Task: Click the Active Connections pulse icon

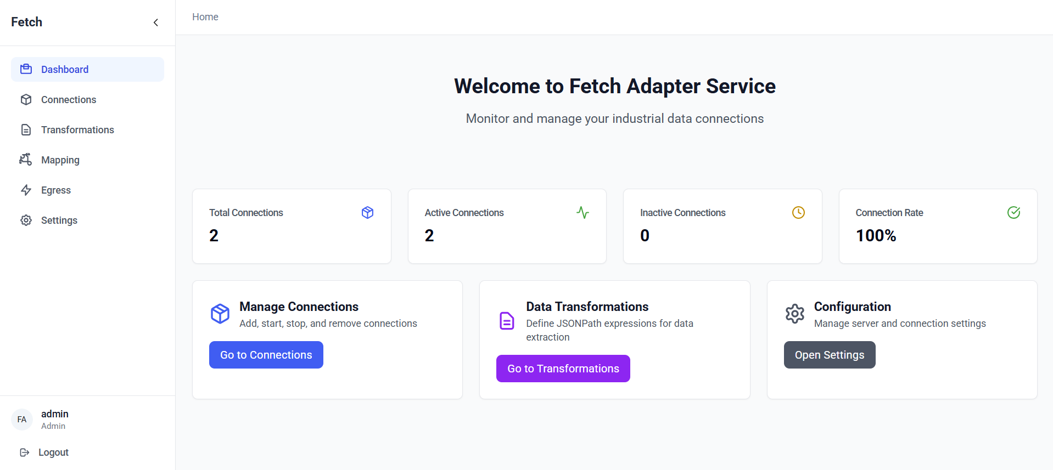Action: coord(582,212)
